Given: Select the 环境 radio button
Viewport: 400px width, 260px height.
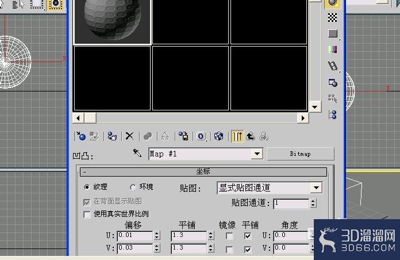Looking at the screenshot, I should tap(132, 187).
